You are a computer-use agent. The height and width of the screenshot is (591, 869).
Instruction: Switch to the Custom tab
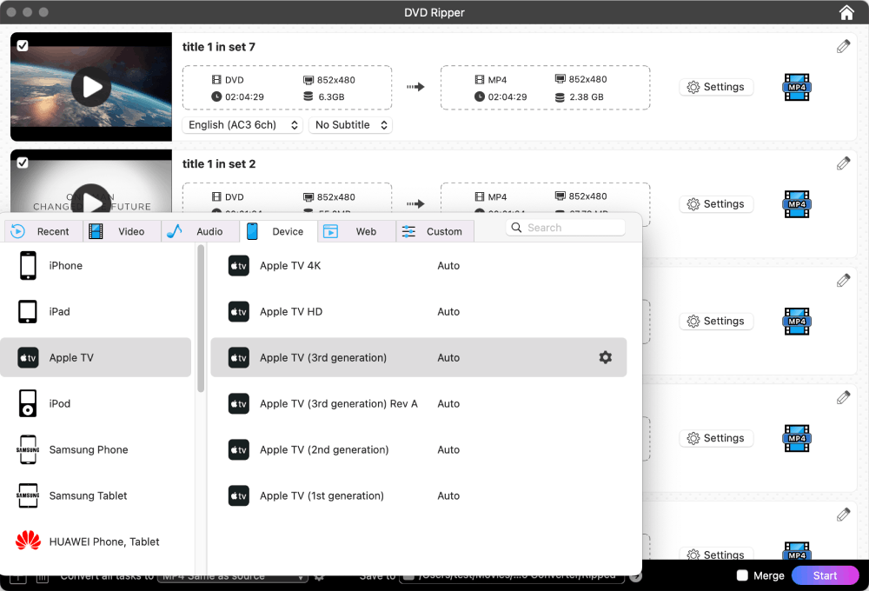[434, 231]
